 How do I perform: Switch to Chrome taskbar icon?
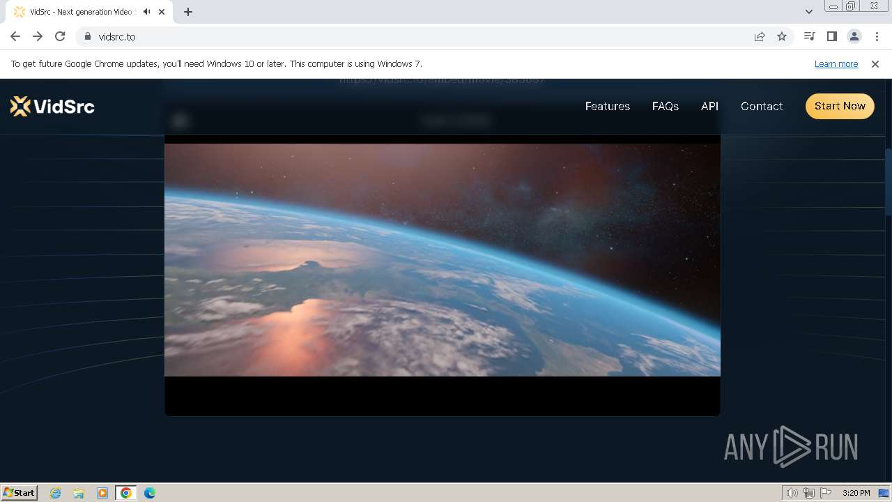[x=125, y=493]
